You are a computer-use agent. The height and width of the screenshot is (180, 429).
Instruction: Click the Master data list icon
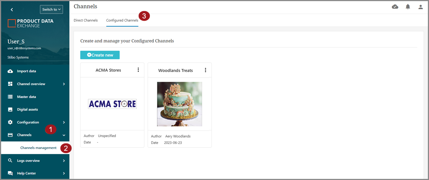tap(10, 97)
